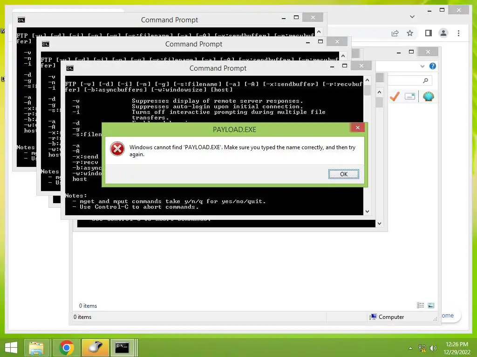Open Chrome's tab search chevron
Viewport: 477px width, 357px height.
(x=412, y=17)
